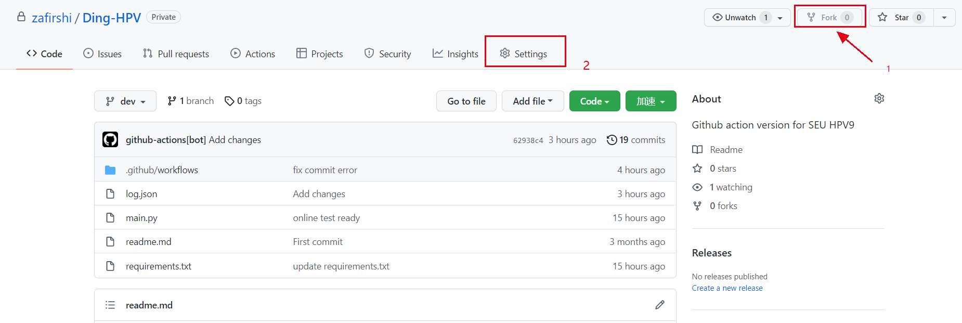Click the github-actions bot avatar
The height and width of the screenshot is (323, 962).
pyautogui.click(x=110, y=139)
